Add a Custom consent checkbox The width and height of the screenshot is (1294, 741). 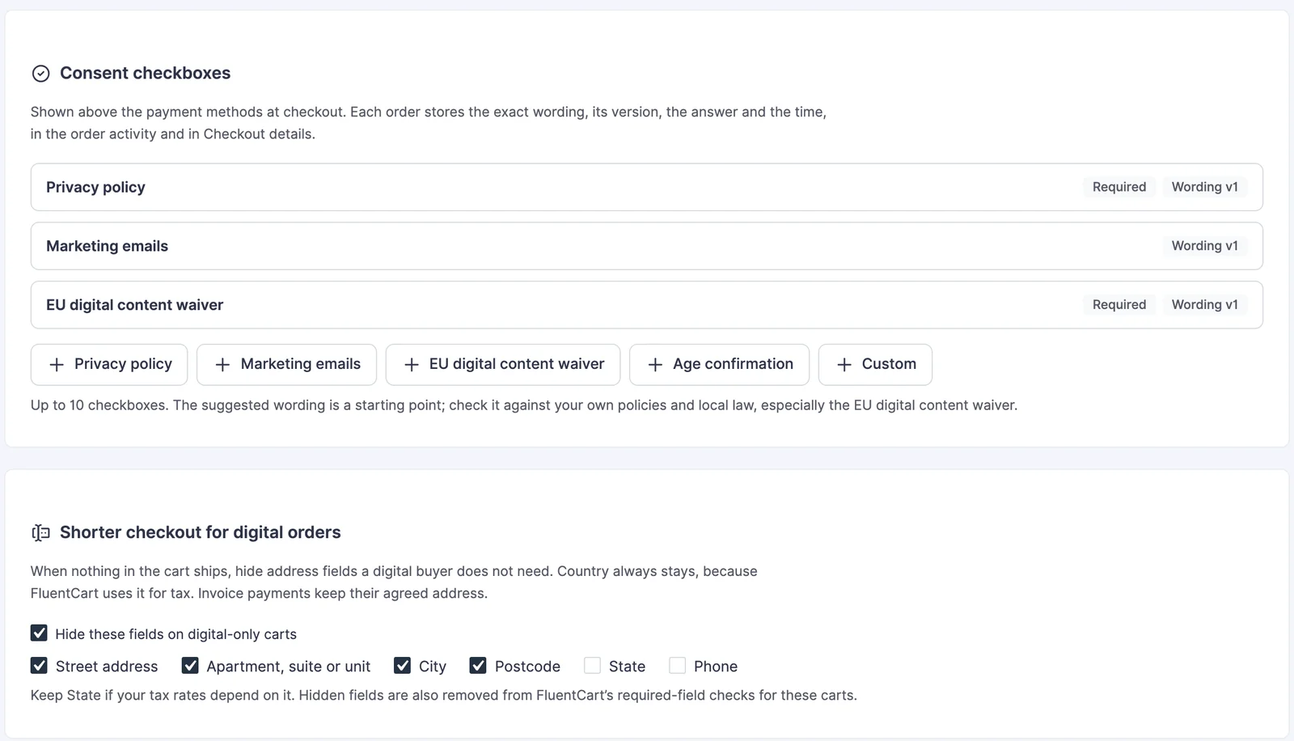(875, 365)
